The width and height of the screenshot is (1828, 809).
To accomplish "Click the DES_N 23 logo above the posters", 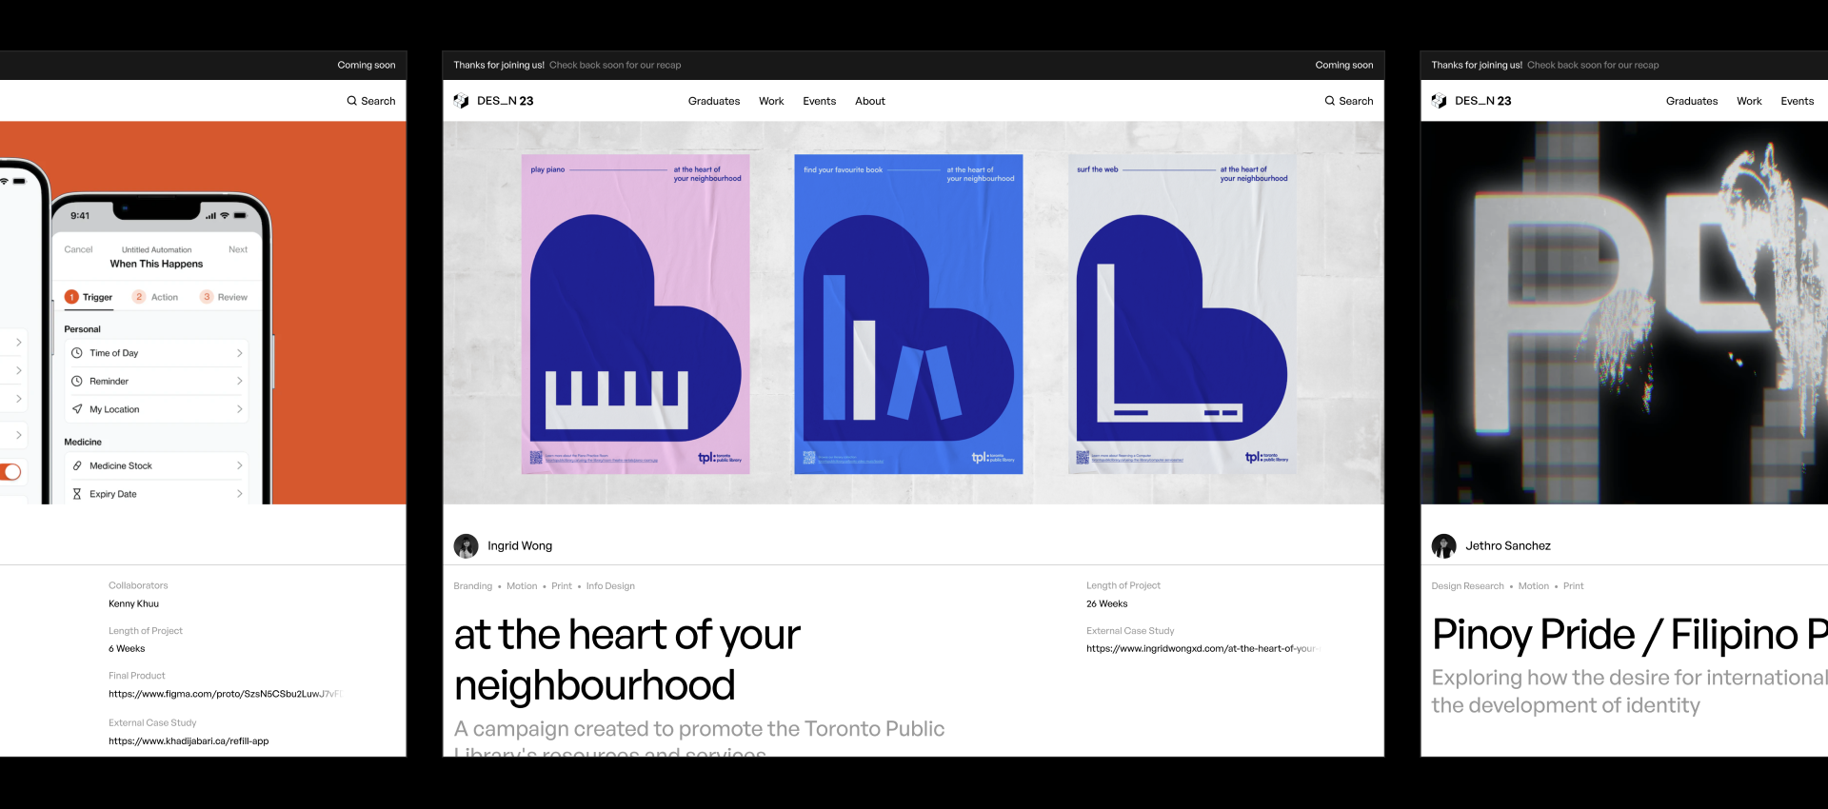I will (493, 101).
